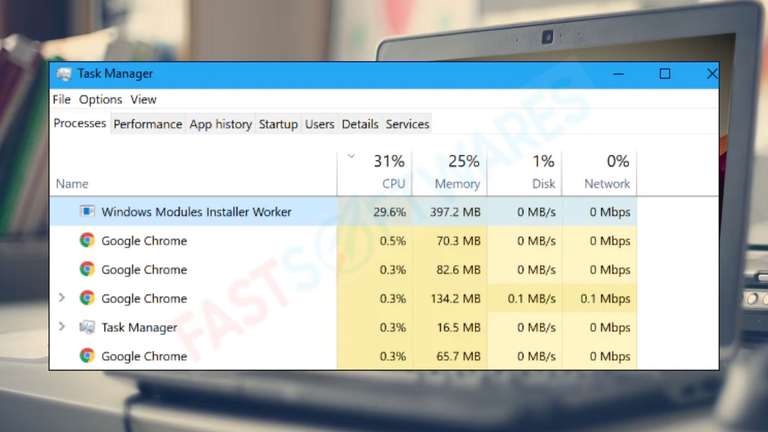The width and height of the screenshot is (768, 432).
Task: Switch to the Startup tab
Action: pos(278,124)
